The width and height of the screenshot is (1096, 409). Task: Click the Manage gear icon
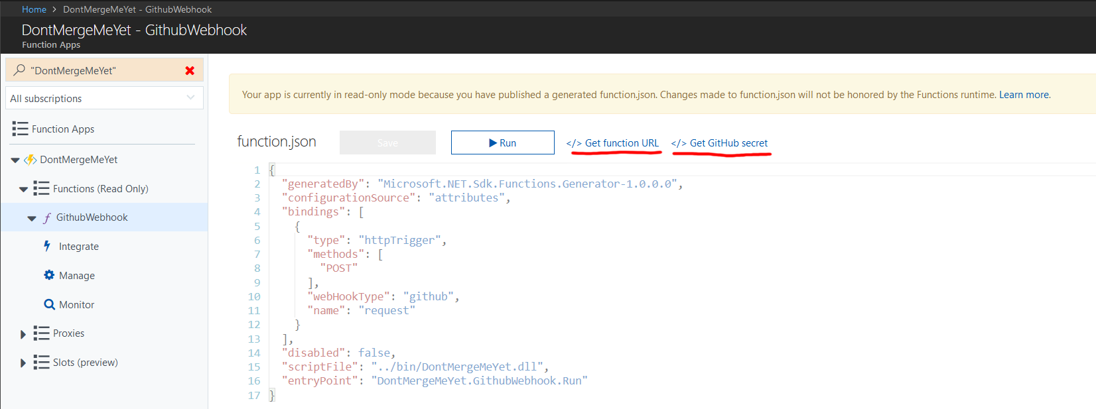pyautogui.click(x=49, y=275)
